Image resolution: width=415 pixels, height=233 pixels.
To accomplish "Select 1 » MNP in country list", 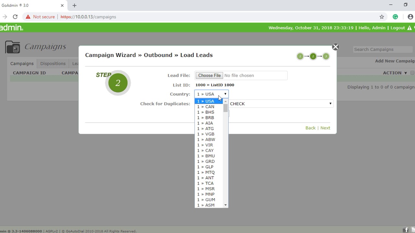I will click(209, 194).
